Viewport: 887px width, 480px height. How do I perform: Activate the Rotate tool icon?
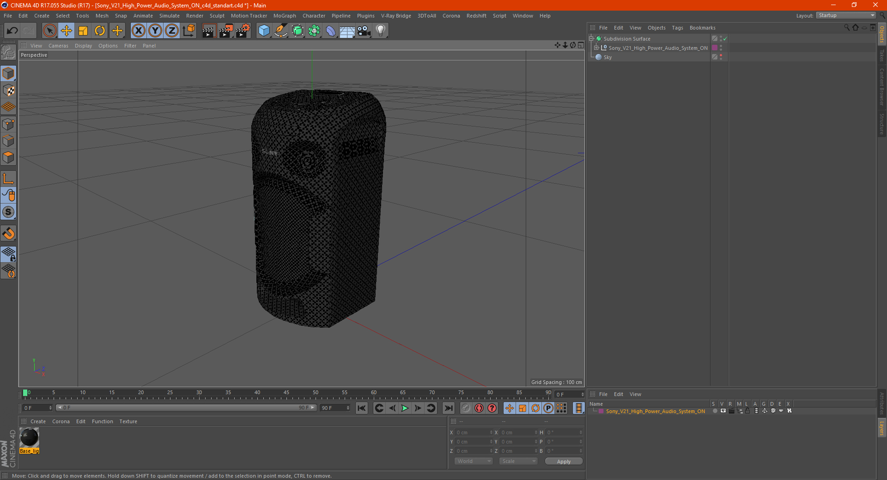[x=100, y=31]
